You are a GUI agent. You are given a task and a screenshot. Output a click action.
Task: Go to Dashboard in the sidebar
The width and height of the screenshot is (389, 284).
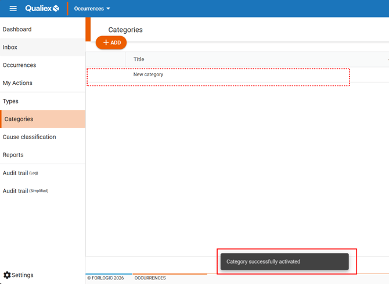tap(17, 29)
